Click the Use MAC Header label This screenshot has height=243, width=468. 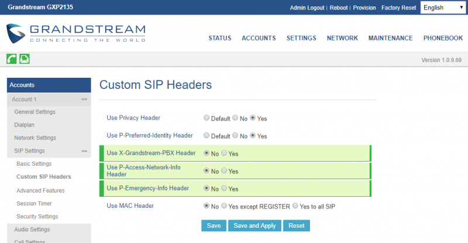[130, 206]
